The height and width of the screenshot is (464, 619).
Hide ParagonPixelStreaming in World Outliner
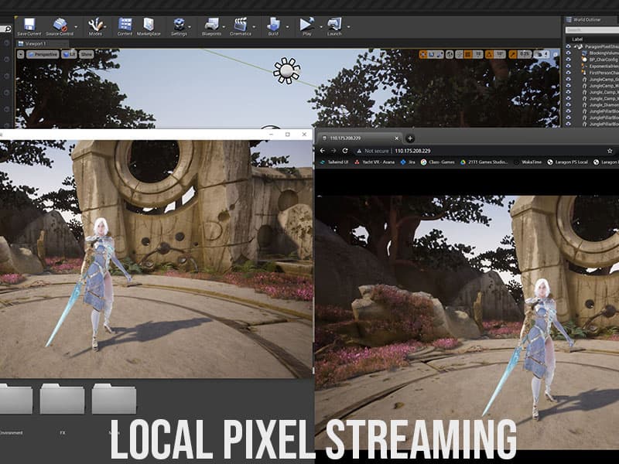569,46
